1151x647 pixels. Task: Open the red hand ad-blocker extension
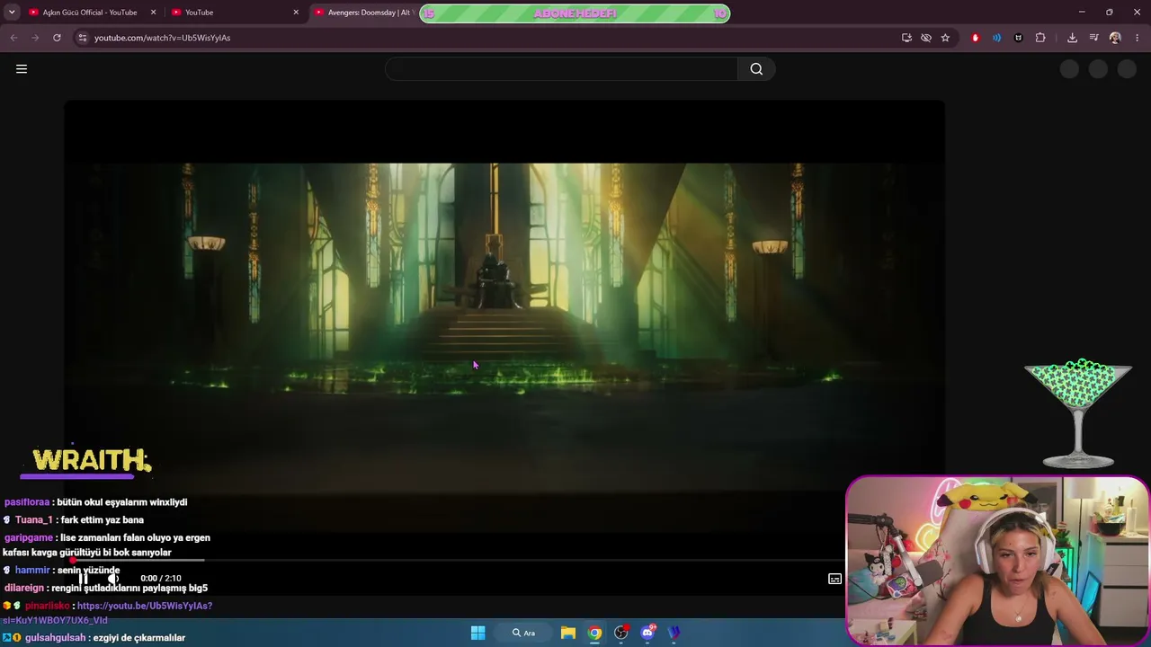(976, 38)
